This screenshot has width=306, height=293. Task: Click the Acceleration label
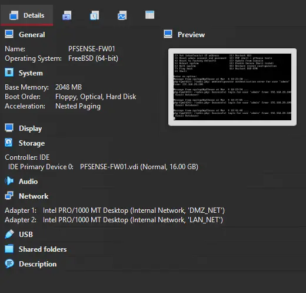point(25,106)
